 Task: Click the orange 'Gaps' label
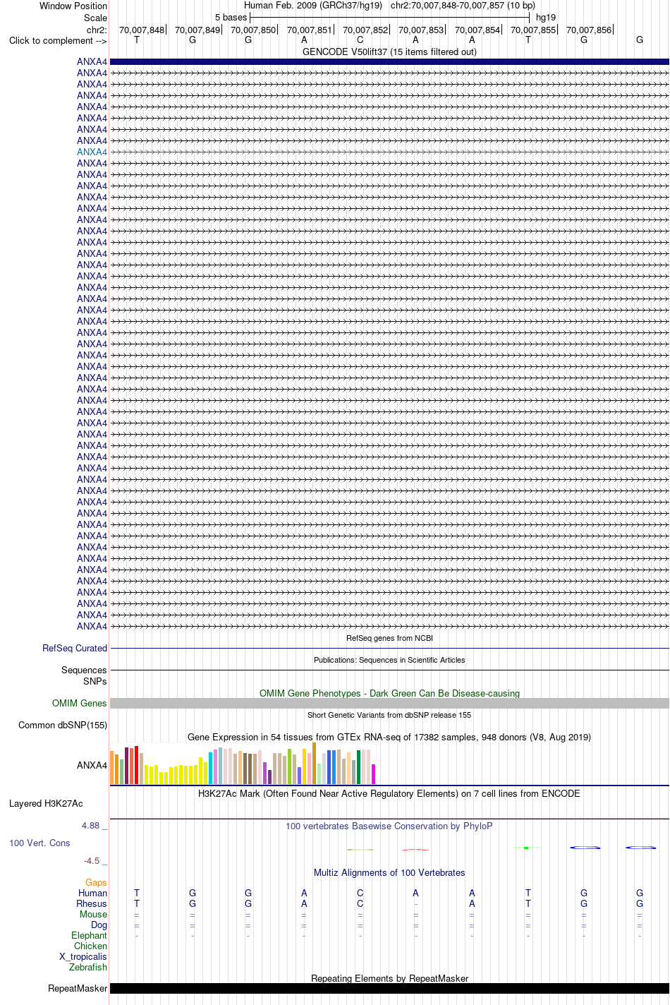(x=96, y=882)
